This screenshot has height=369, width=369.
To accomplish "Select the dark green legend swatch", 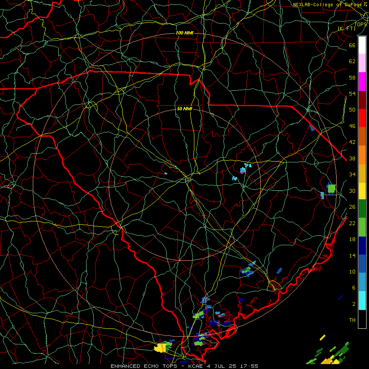I will [x=362, y=209].
